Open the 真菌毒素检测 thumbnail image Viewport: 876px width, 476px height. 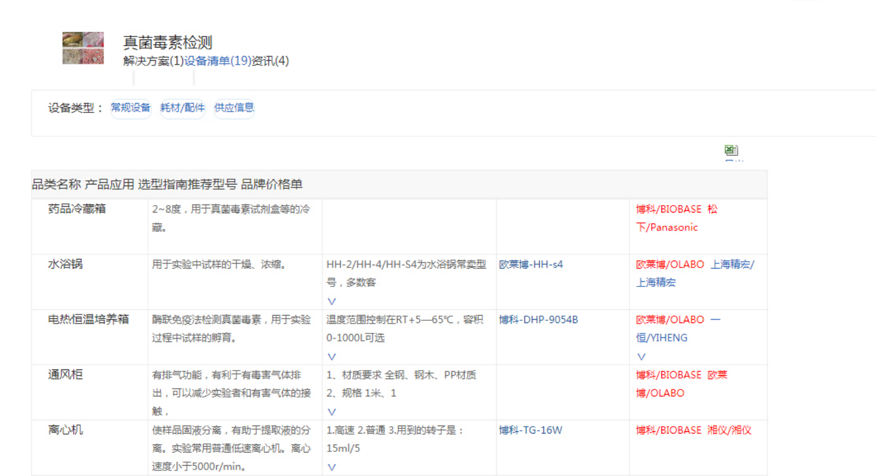click(x=83, y=48)
